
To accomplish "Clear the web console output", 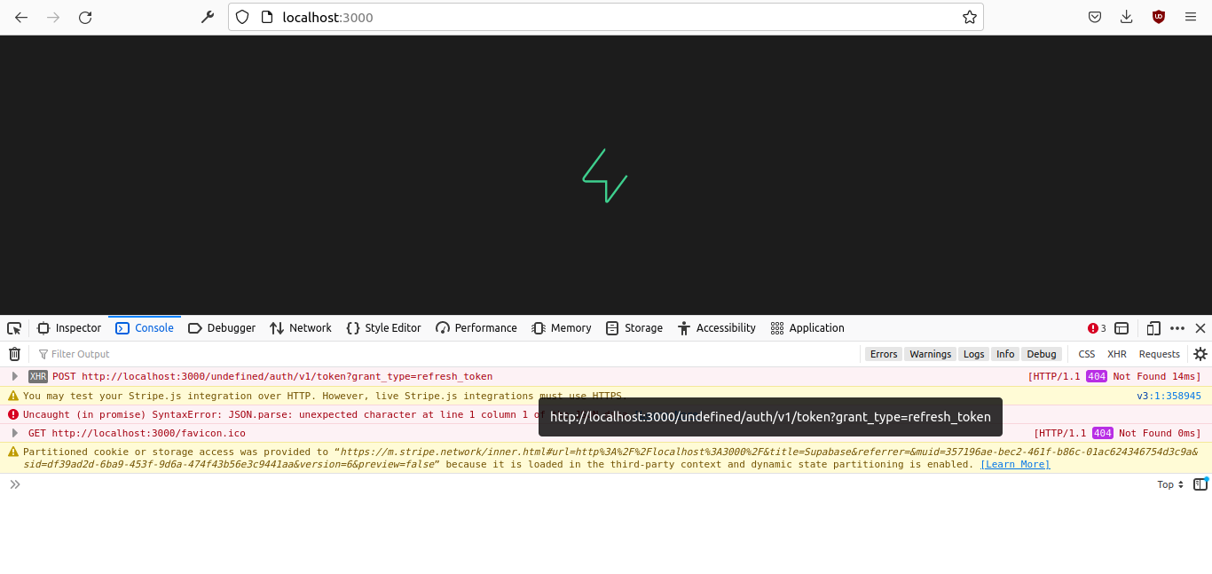I will [14, 354].
